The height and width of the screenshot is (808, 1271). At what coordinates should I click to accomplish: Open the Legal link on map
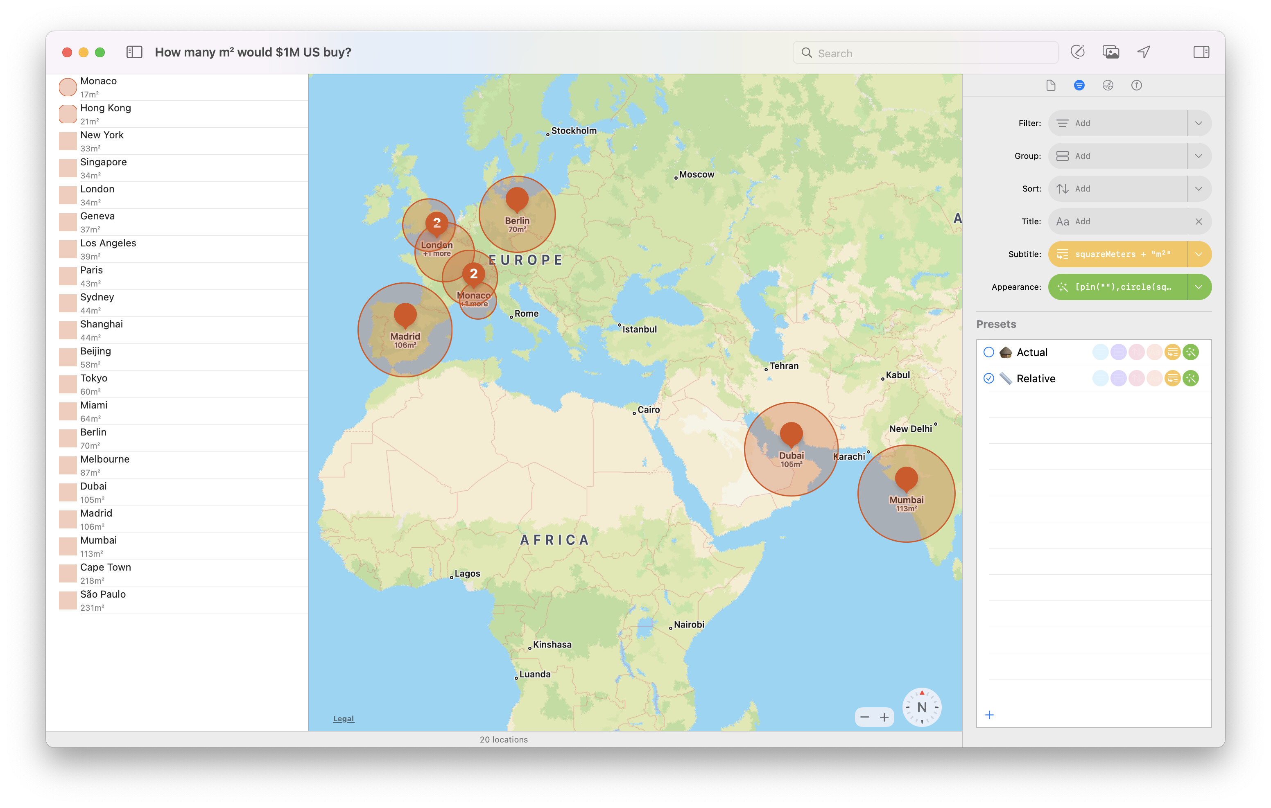tap(344, 718)
